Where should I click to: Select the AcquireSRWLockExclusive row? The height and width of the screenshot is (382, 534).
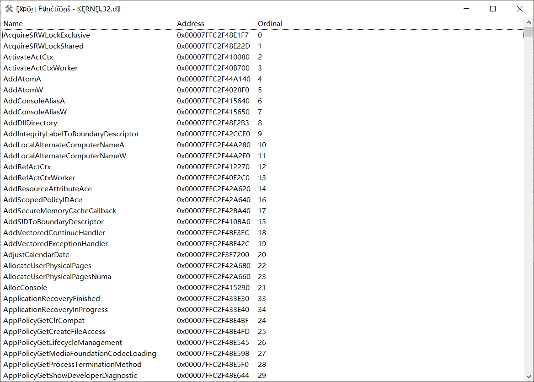263,35
